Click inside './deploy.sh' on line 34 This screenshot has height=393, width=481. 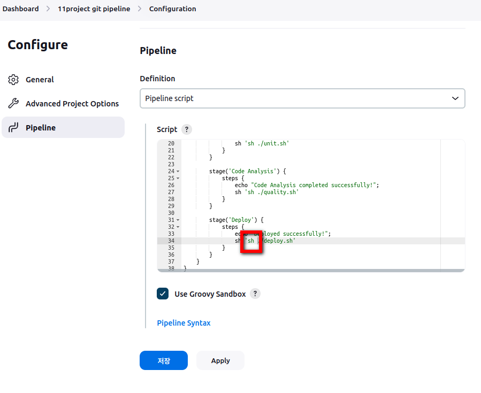(x=277, y=241)
